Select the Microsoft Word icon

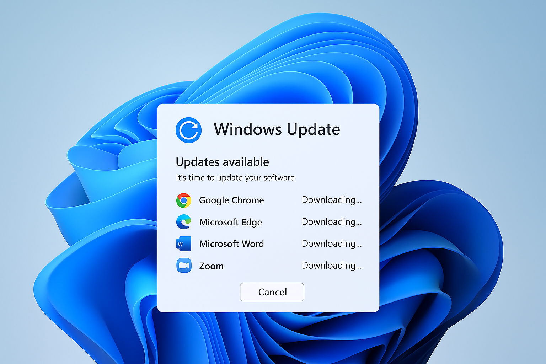[184, 244]
